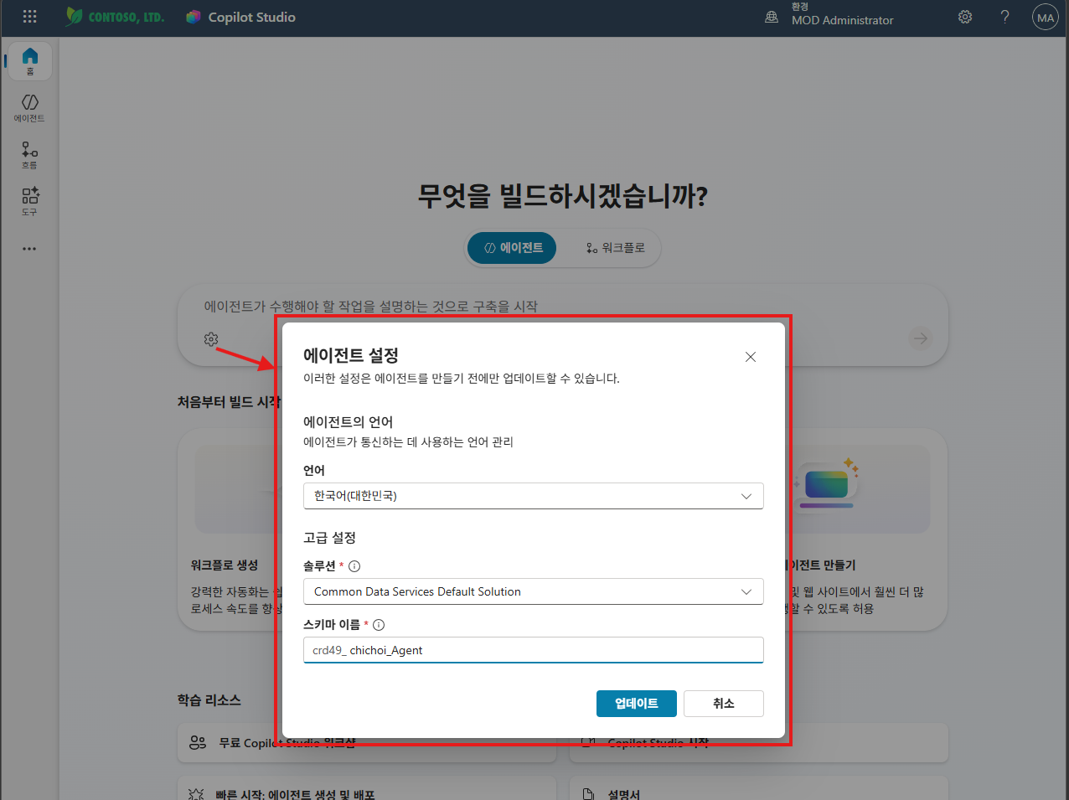Viewport: 1069px width, 800px height.
Task: Click the 설명서 link
Action: tap(623, 793)
